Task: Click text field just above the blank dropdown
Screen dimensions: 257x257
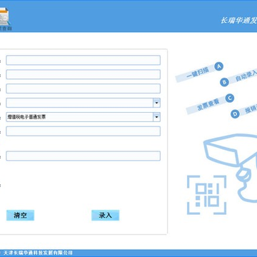Action: [x=83, y=89]
